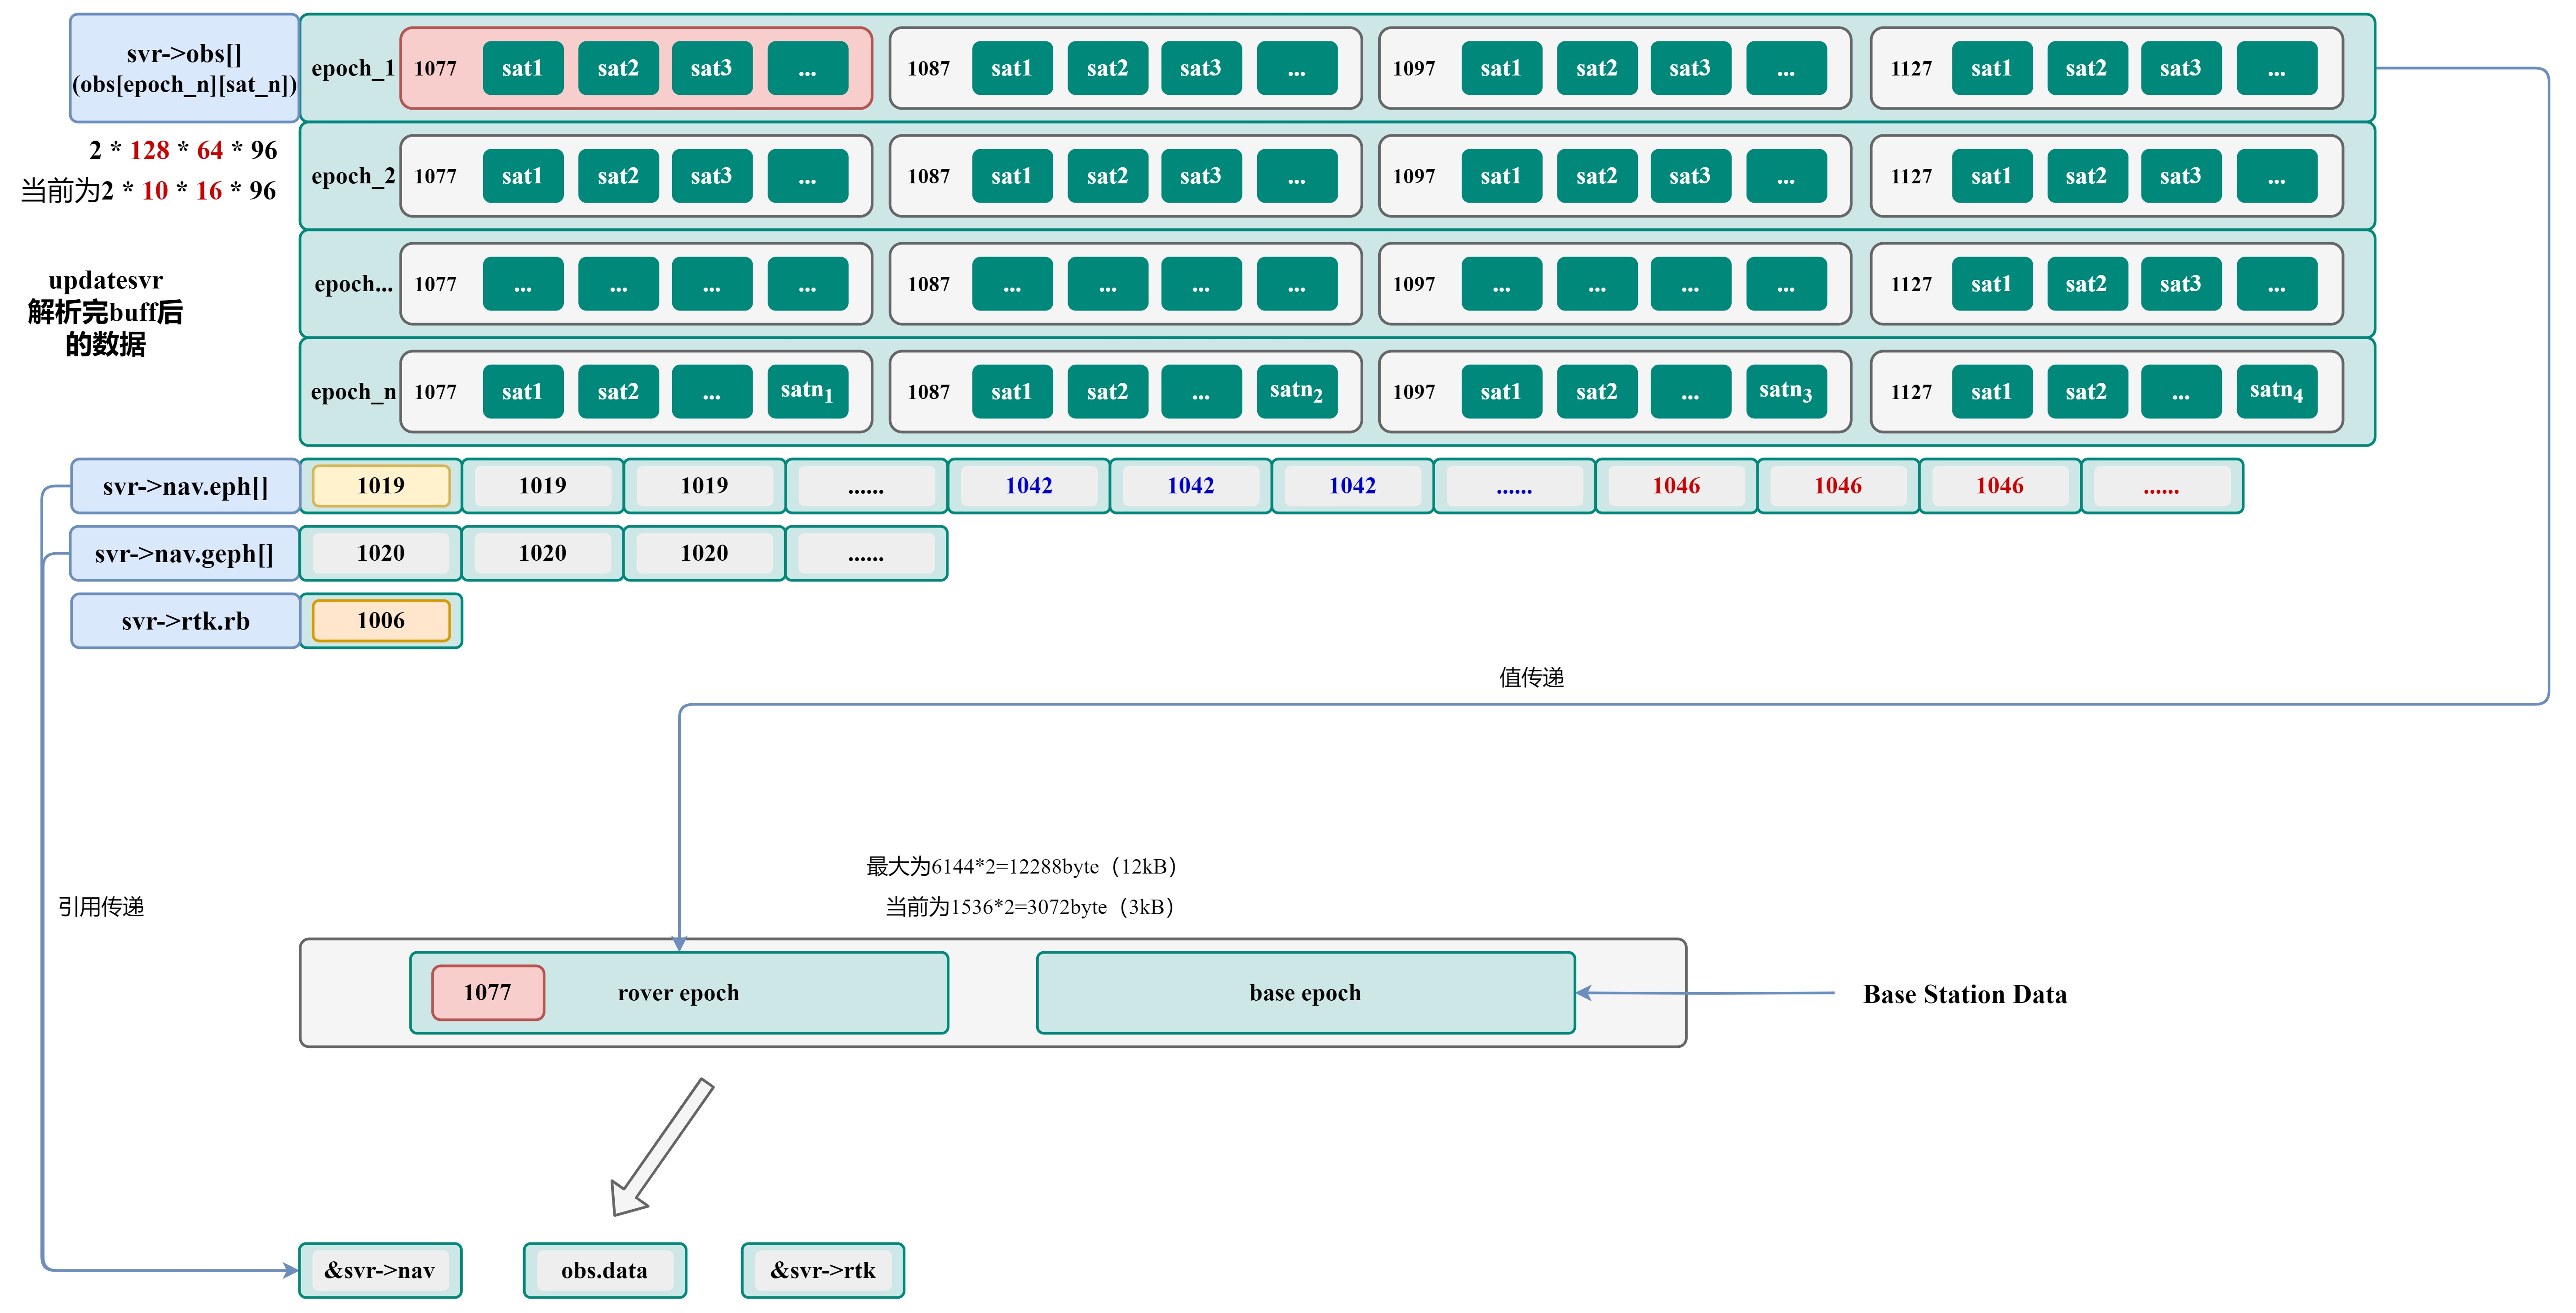2576x1313 pixels.
Task: Select the svr->nav.eph[] label box
Action: (x=185, y=486)
